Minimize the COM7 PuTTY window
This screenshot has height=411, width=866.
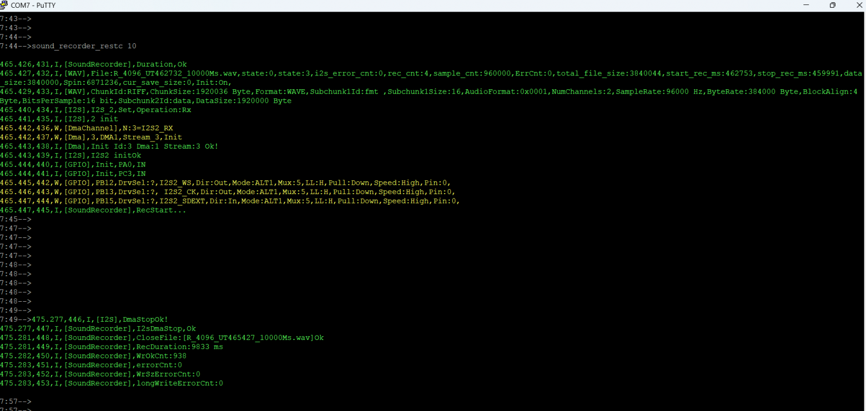(x=807, y=5)
